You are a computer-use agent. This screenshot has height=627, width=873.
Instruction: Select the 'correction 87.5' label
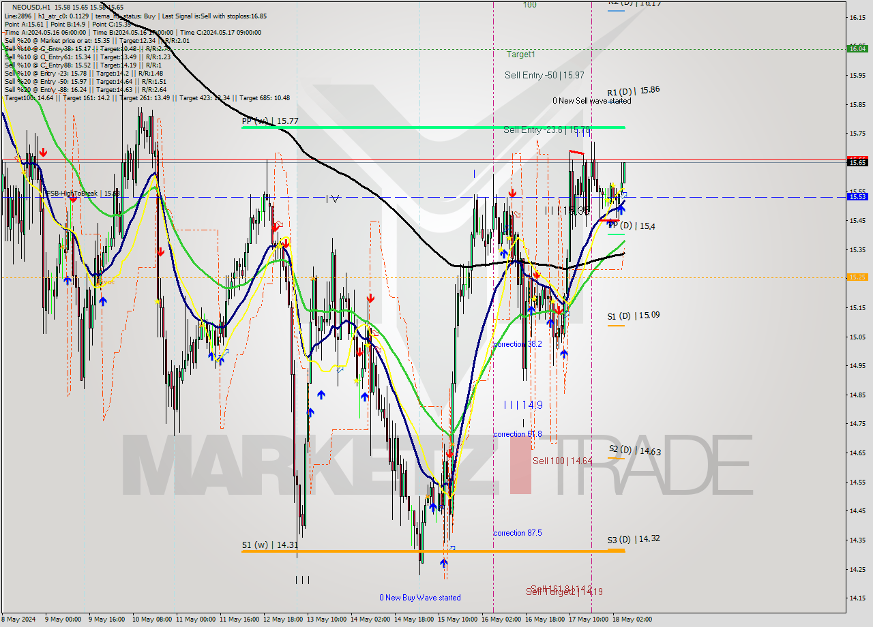[x=518, y=533]
